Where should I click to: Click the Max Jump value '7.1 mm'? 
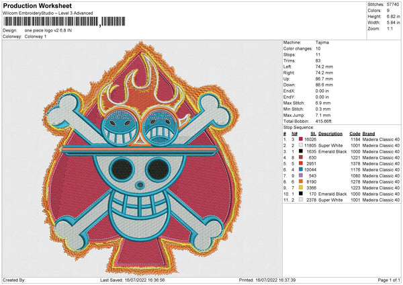point(323,115)
